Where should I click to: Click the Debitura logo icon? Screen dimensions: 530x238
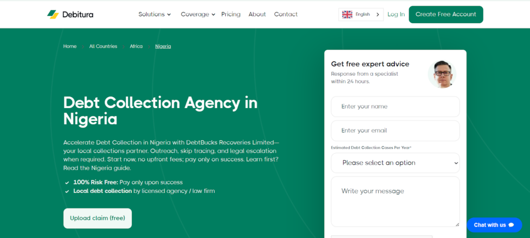[x=53, y=14]
